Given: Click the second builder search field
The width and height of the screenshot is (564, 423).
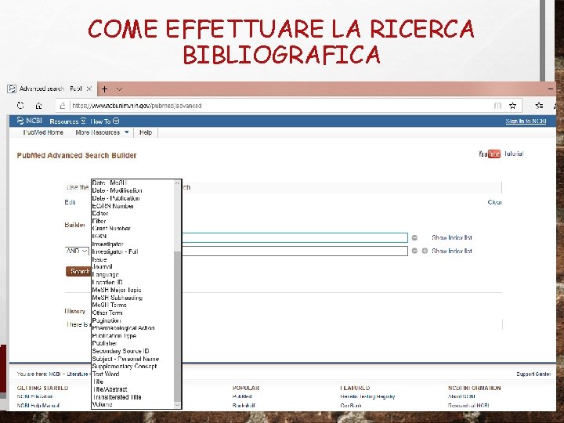Looking at the screenshot, I should coord(295,251).
